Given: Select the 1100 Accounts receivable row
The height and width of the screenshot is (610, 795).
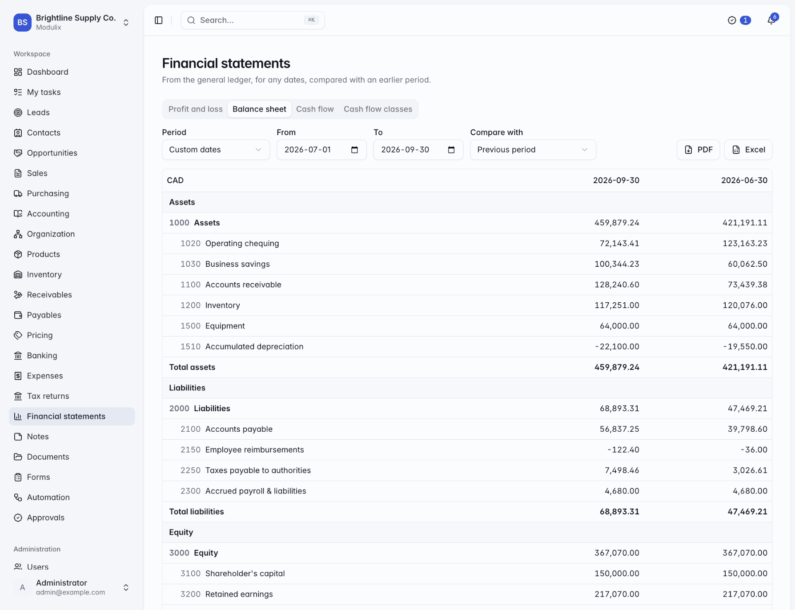Looking at the screenshot, I should (467, 285).
